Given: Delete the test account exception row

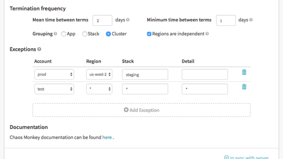Looking at the screenshot, I should click(x=244, y=87).
